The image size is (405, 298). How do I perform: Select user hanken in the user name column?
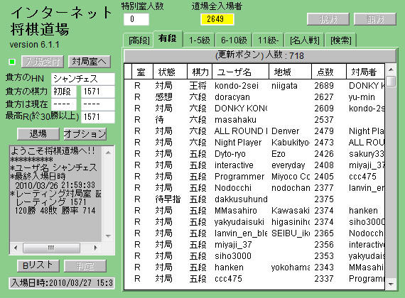click(229, 267)
